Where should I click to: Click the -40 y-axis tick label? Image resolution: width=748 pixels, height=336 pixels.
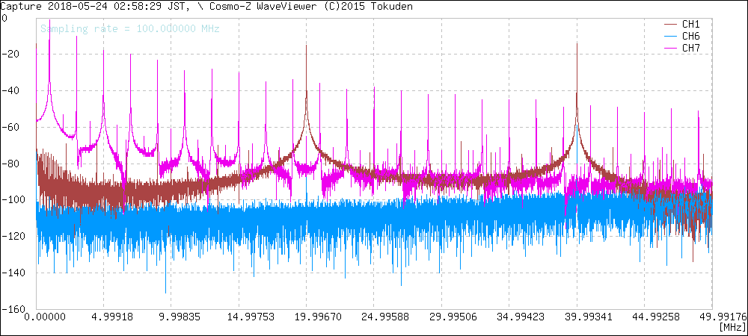[16, 90]
